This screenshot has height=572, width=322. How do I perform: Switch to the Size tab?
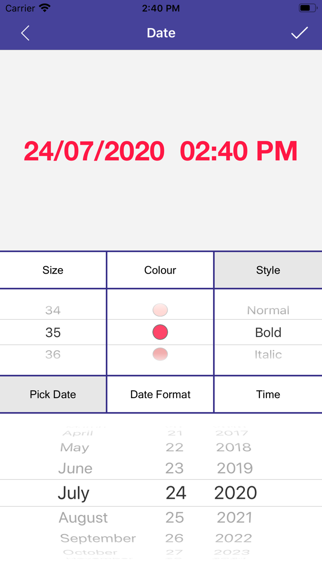[x=53, y=270]
